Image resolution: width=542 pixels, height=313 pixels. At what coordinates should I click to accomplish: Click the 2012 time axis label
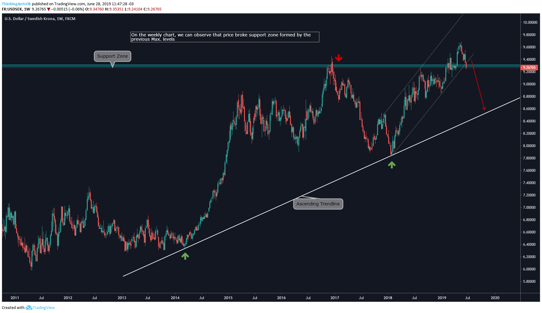68,298
